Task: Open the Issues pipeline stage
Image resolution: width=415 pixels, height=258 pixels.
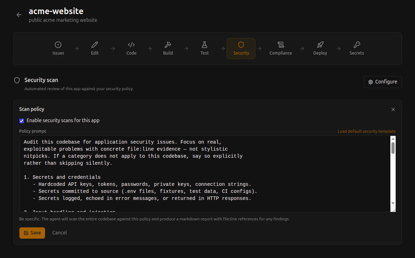Action: click(58, 49)
